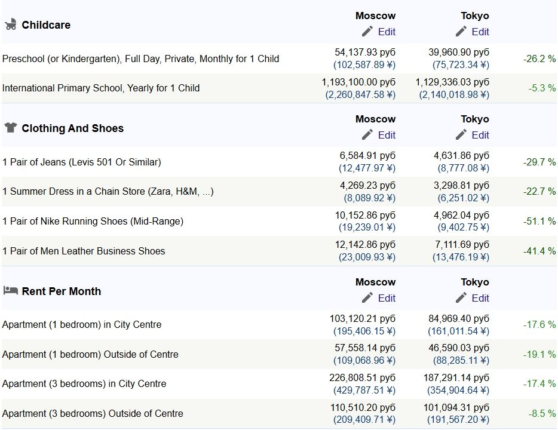Click pencil icon for Tokyo in Childcare
The image size is (558, 430).
pyautogui.click(x=461, y=31)
